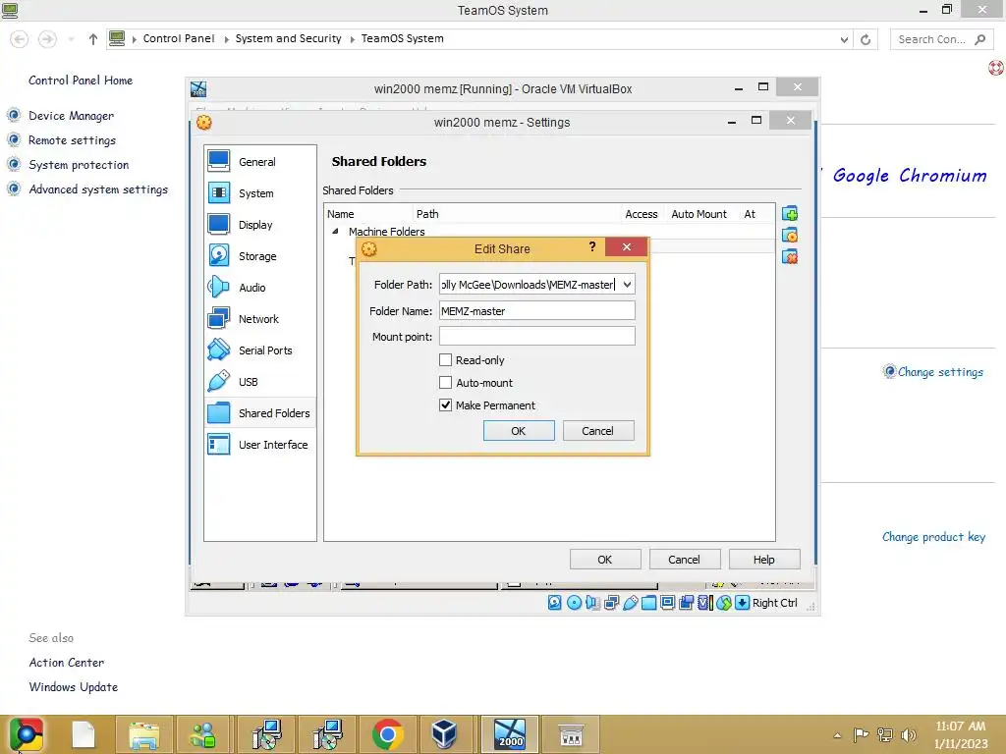Confirm Edit Share with OK
The image size is (1006, 754).
pyautogui.click(x=519, y=431)
